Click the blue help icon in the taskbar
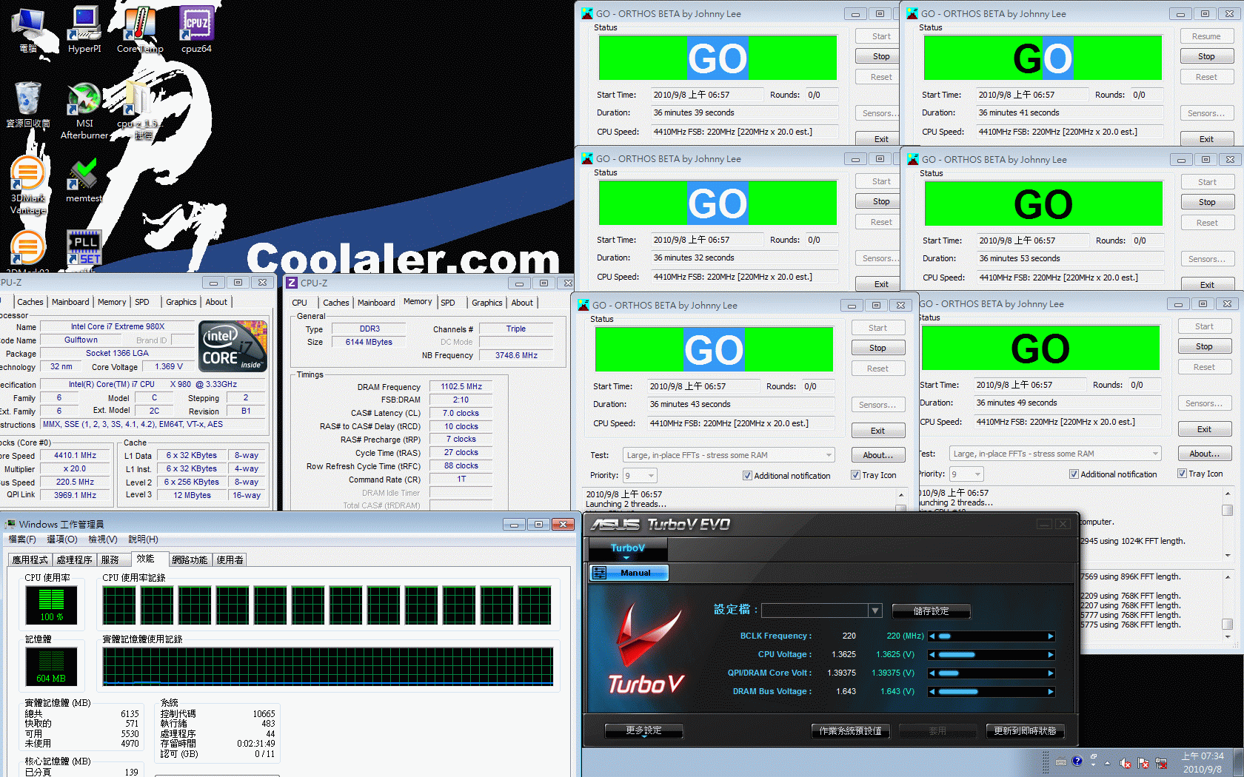This screenshot has height=777, width=1244. tap(1077, 761)
